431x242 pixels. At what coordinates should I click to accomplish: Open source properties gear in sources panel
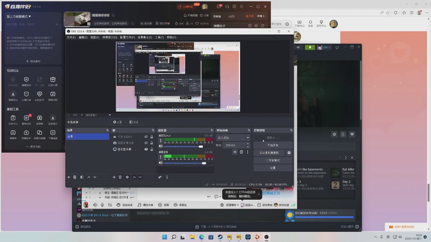coord(127,177)
